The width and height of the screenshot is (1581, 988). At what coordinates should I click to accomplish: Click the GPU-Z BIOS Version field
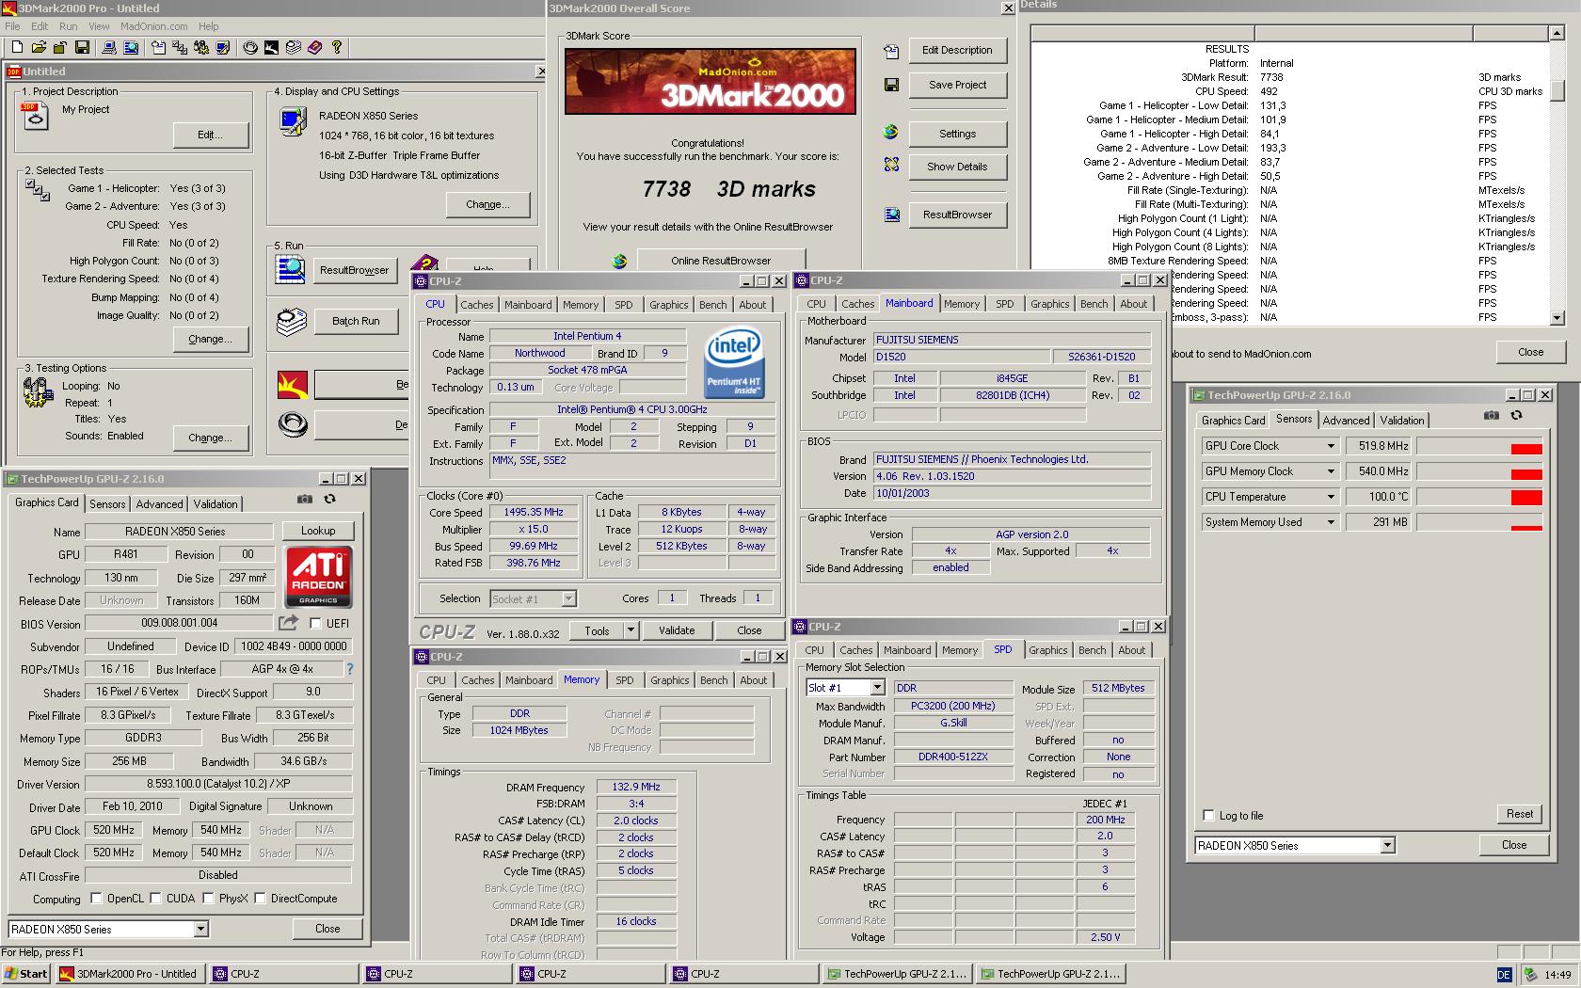click(179, 623)
